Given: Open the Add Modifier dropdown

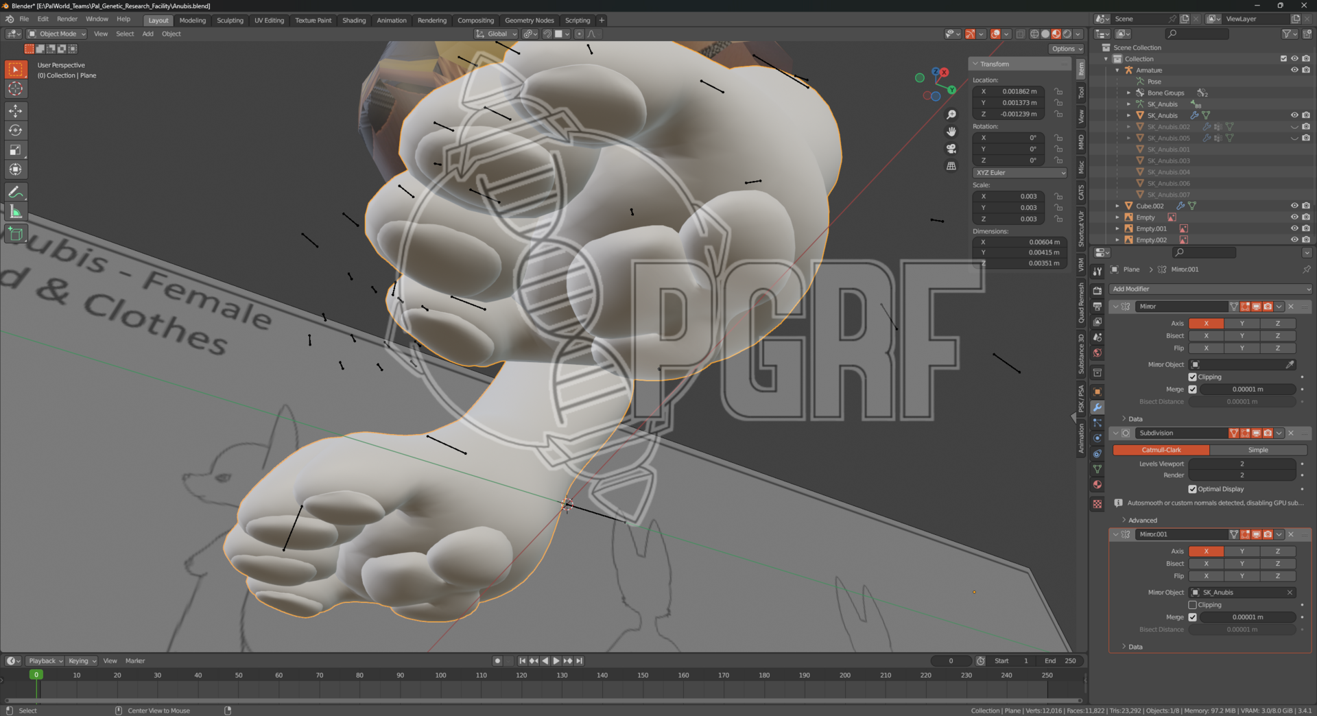Looking at the screenshot, I should tap(1211, 289).
